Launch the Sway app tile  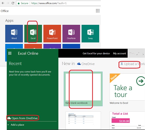click(90, 34)
